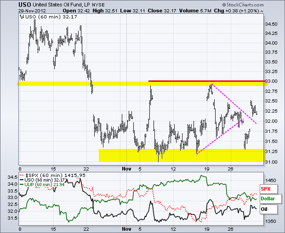The width and height of the screenshot is (285, 233).
Task: Click the 32.50 price axis label
Action: coord(271,101)
